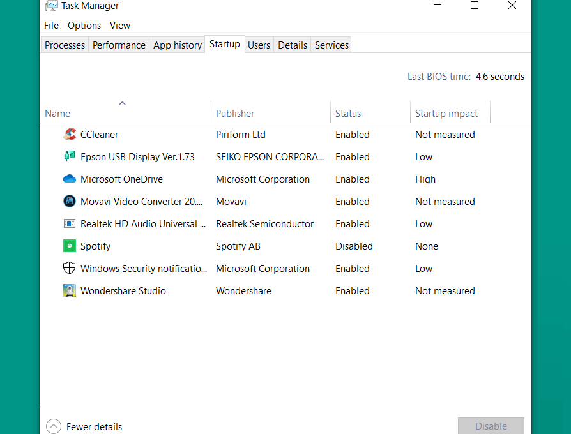Select Realtek HD Audio Universal entry

pyautogui.click(x=143, y=224)
